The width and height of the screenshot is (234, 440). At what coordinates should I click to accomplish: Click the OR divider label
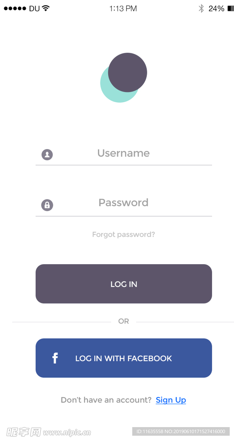pyautogui.click(x=124, y=321)
